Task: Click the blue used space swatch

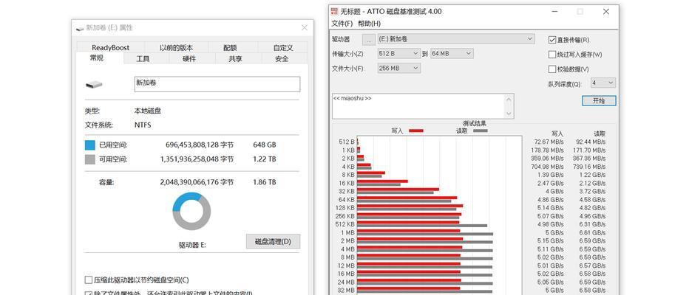Action: (89, 145)
